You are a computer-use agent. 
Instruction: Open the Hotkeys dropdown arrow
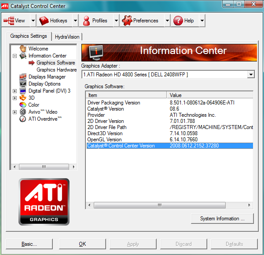tap(75, 21)
